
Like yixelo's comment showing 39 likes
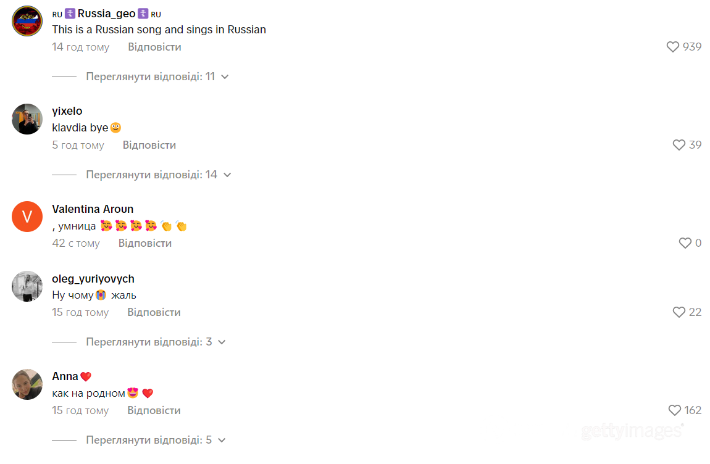679,145
